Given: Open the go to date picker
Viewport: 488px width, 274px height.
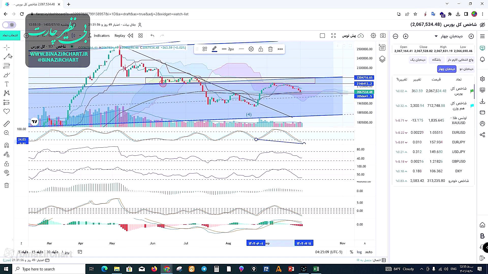Looking at the screenshot, I should point(80,252).
